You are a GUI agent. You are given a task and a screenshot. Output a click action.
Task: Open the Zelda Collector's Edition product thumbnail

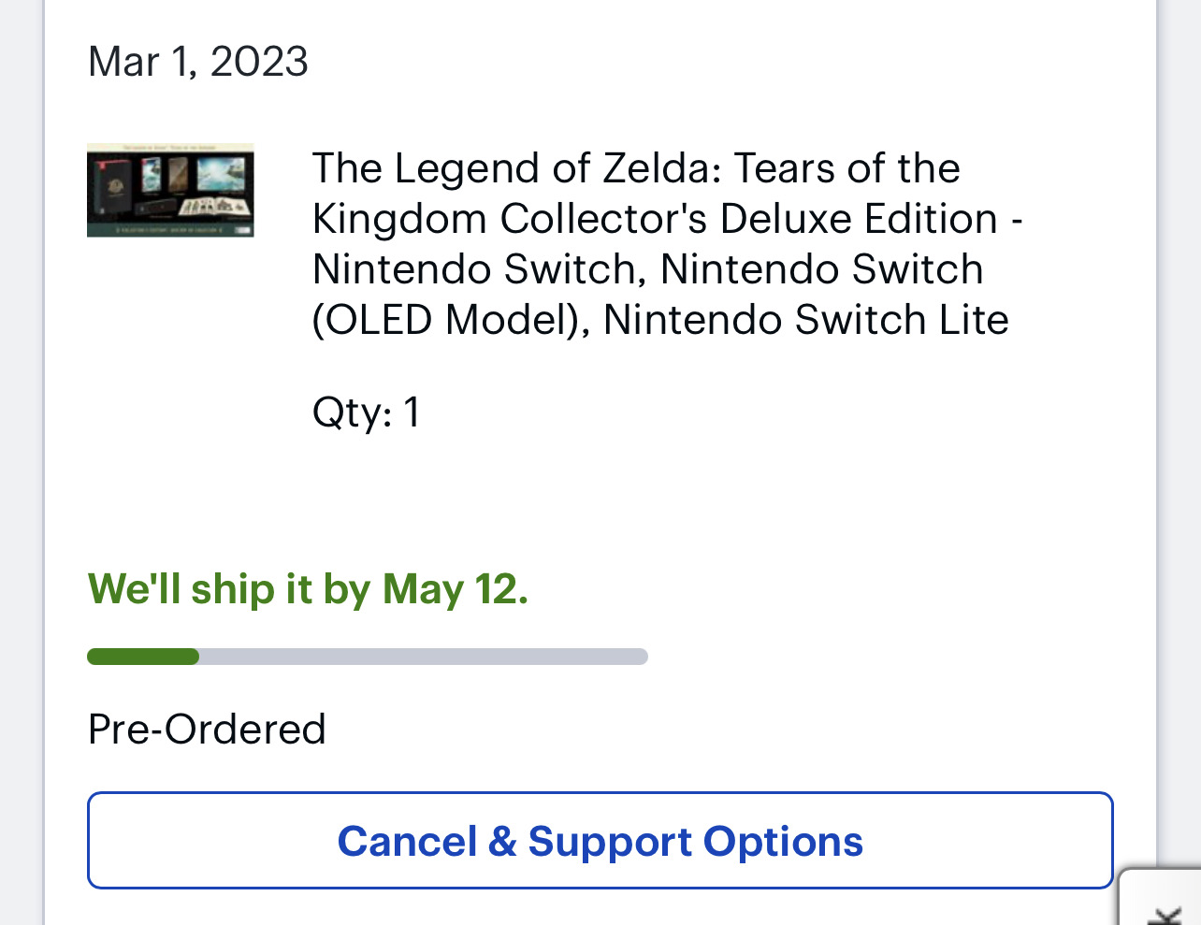170,190
